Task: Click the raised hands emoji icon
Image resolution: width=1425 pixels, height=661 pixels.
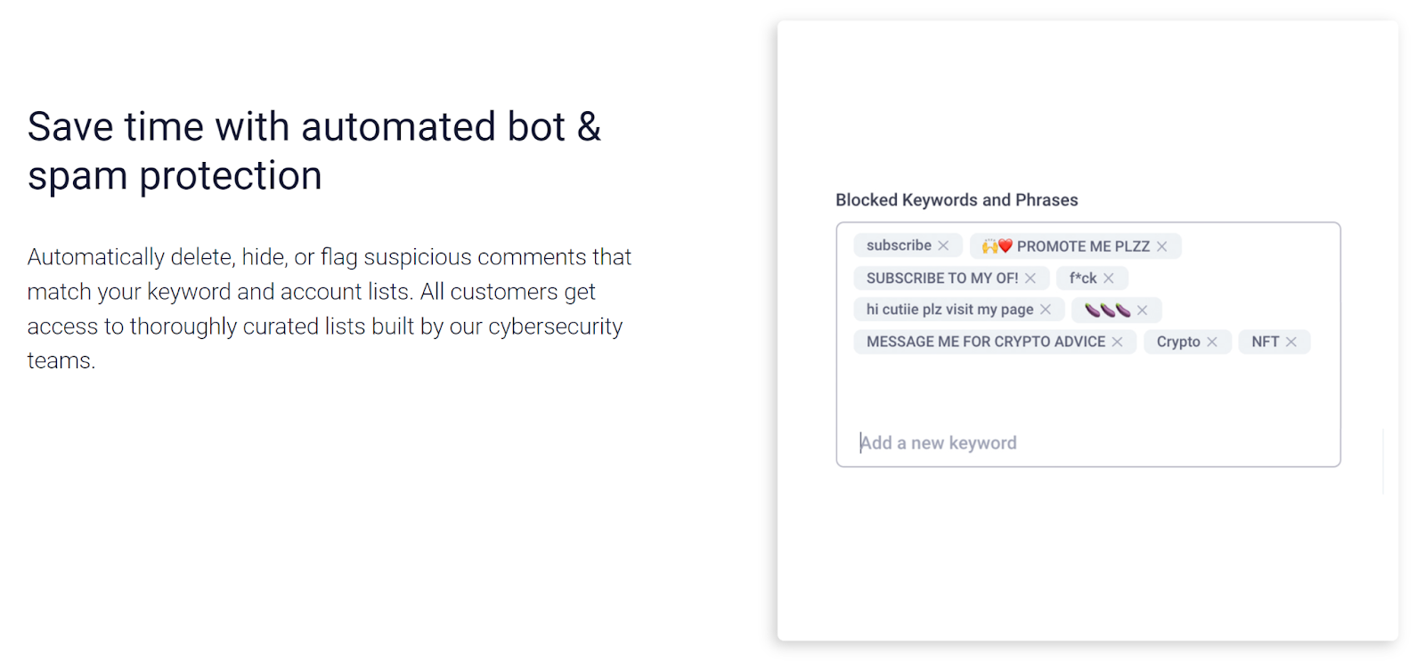Action: coord(989,246)
